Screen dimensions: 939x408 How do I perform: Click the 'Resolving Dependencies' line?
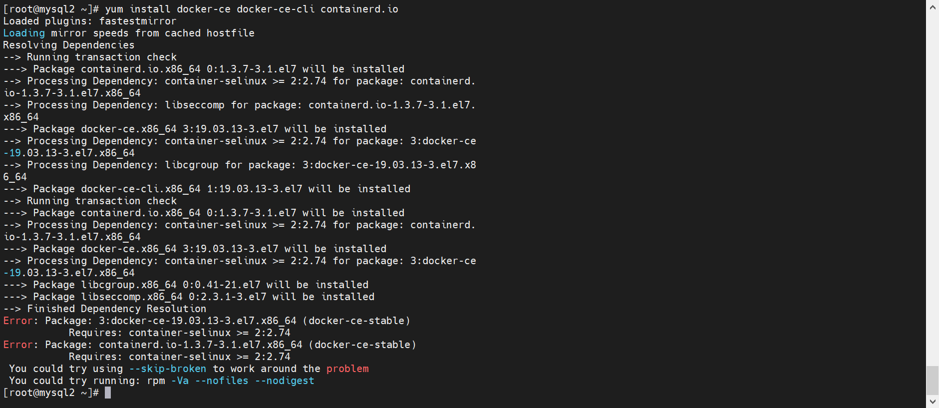69,45
